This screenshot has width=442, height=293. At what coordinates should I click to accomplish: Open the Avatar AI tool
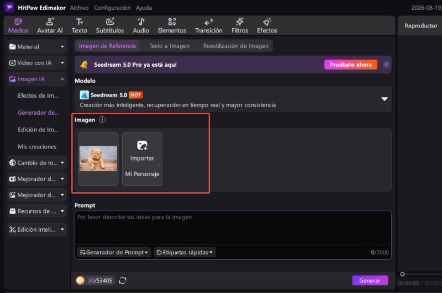[x=50, y=25]
